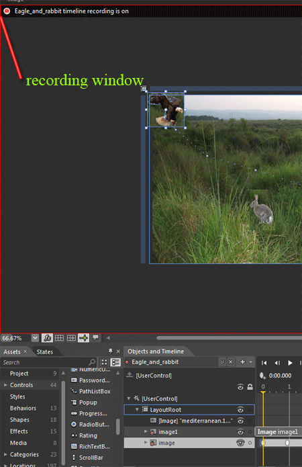Image resolution: width=302 pixels, height=467 pixels.
Task: Toggle lock dot for the mediterranean image row
Action: click(250, 421)
